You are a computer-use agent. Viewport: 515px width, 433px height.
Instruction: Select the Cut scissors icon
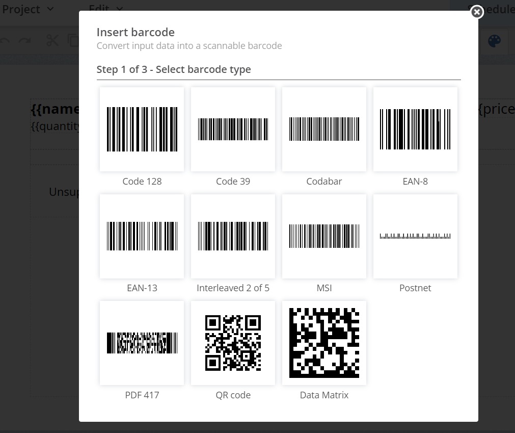coord(52,40)
